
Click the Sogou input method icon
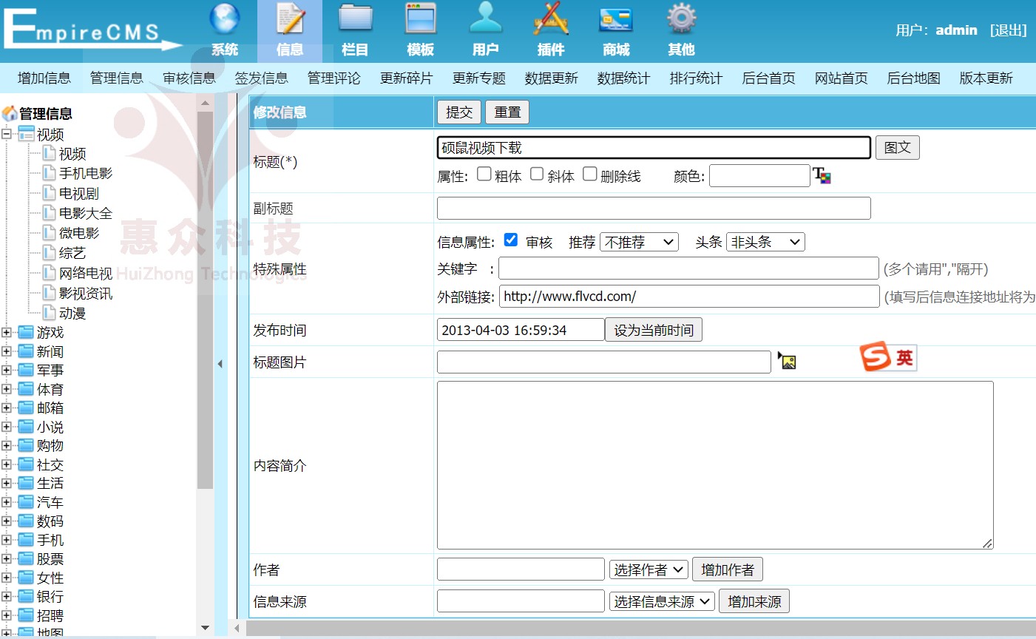875,357
